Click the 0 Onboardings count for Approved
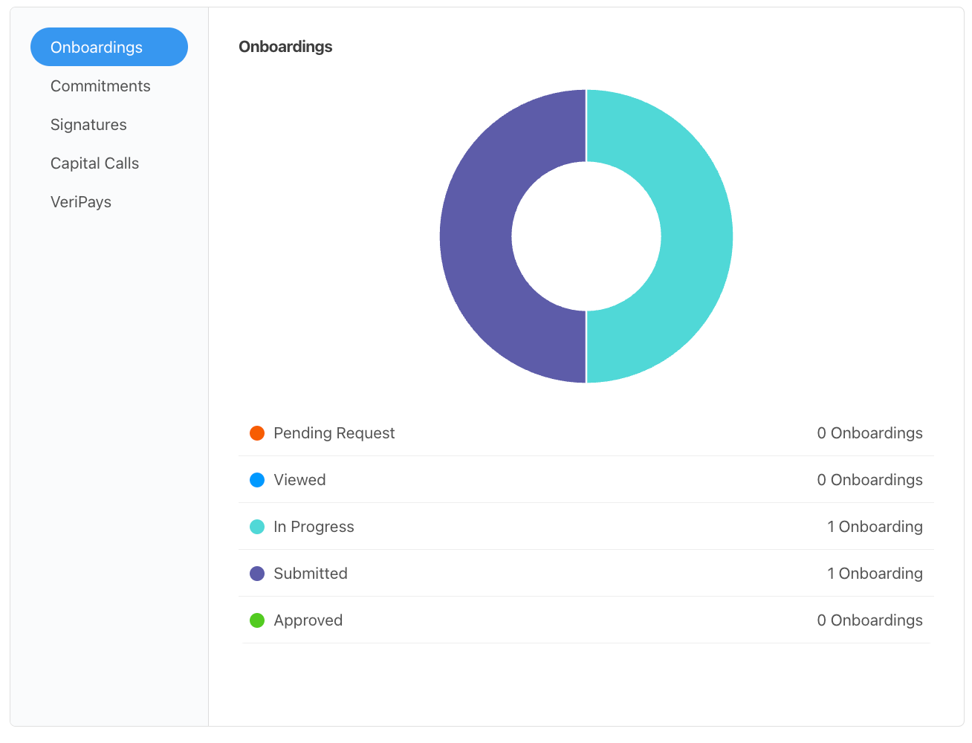972x743 pixels. [x=870, y=620]
